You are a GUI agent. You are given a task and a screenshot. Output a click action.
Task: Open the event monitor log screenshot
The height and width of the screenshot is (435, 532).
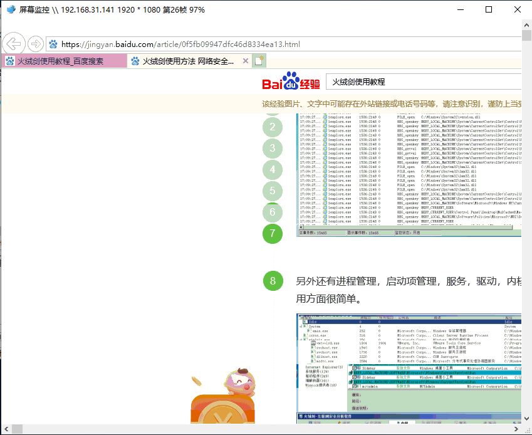point(409,175)
